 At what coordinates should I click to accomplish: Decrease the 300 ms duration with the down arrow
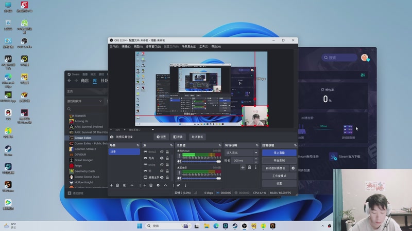pyautogui.click(x=256, y=162)
